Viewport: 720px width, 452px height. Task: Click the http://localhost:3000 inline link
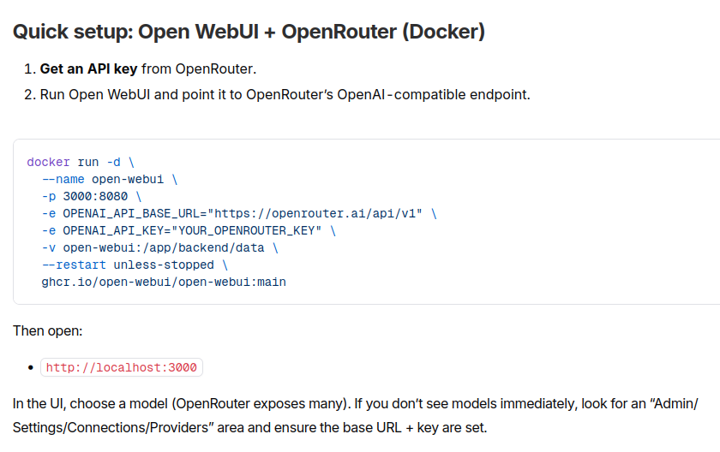(122, 368)
